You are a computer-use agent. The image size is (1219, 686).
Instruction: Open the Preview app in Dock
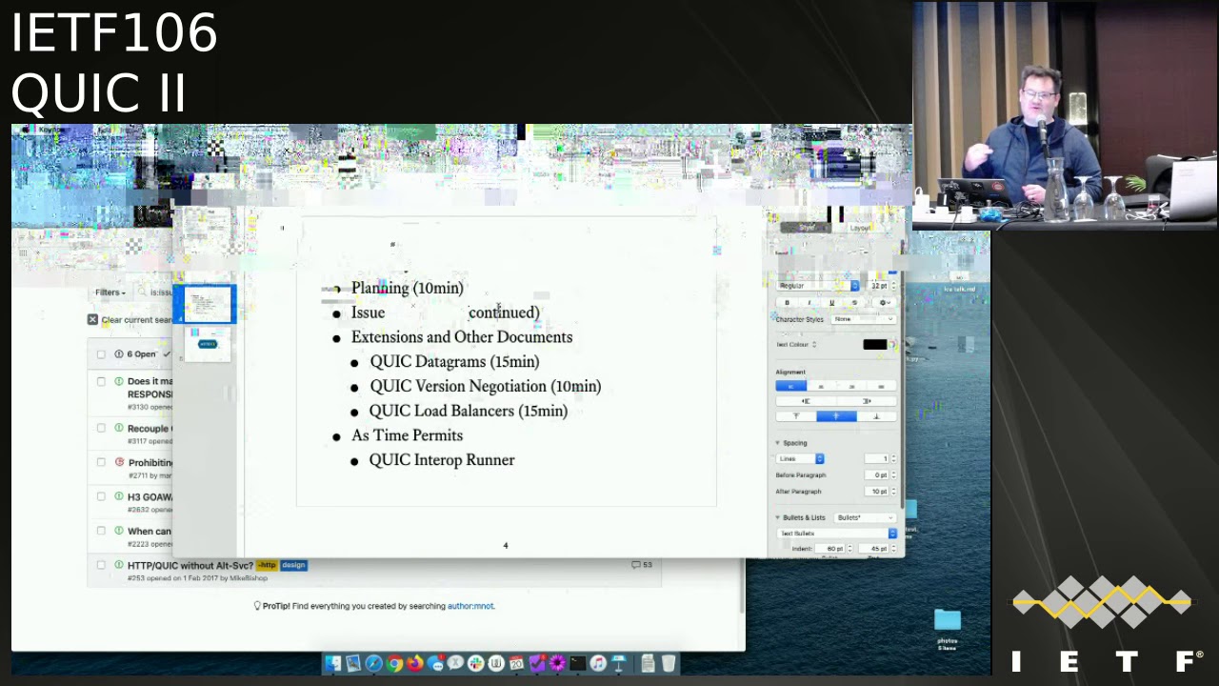coord(353,662)
